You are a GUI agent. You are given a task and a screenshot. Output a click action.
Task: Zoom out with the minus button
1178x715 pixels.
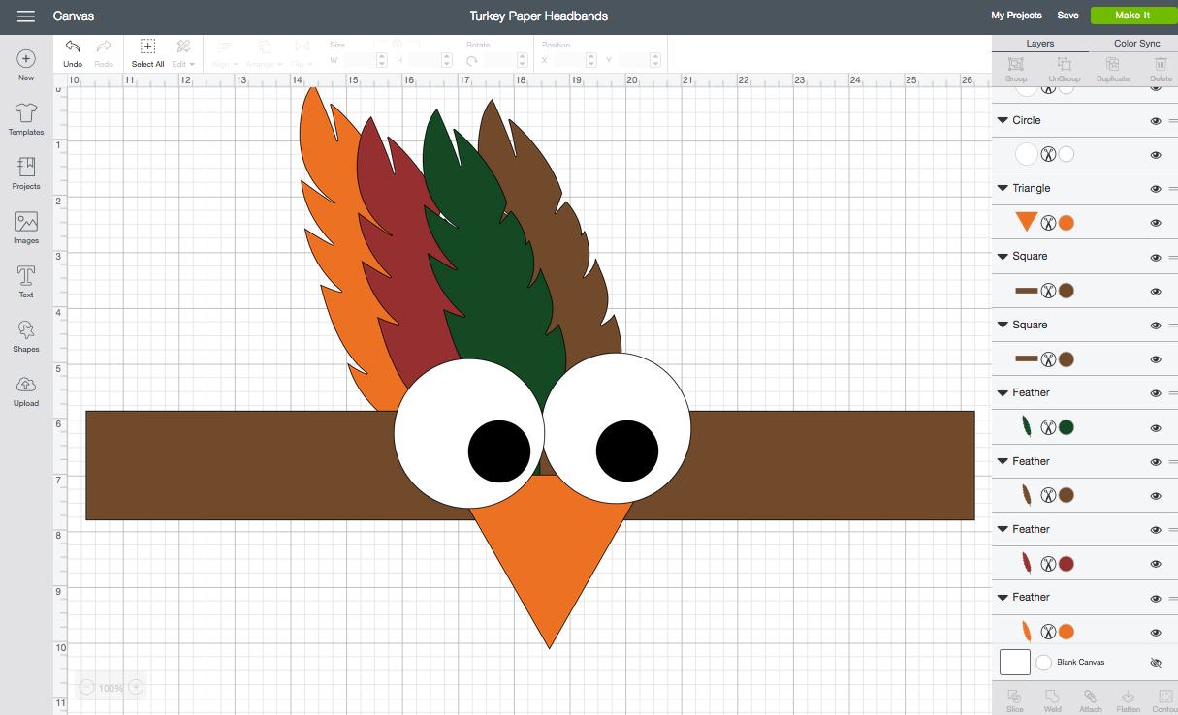pyautogui.click(x=86, y=687)
